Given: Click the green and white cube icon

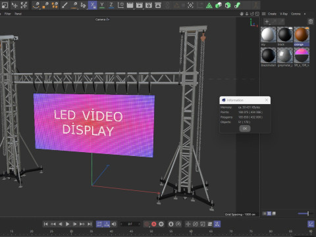Looking at the screenshot, I should point(219,5).
